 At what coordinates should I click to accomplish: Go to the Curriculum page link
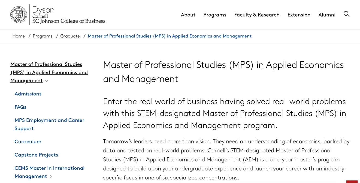point(28,142)
